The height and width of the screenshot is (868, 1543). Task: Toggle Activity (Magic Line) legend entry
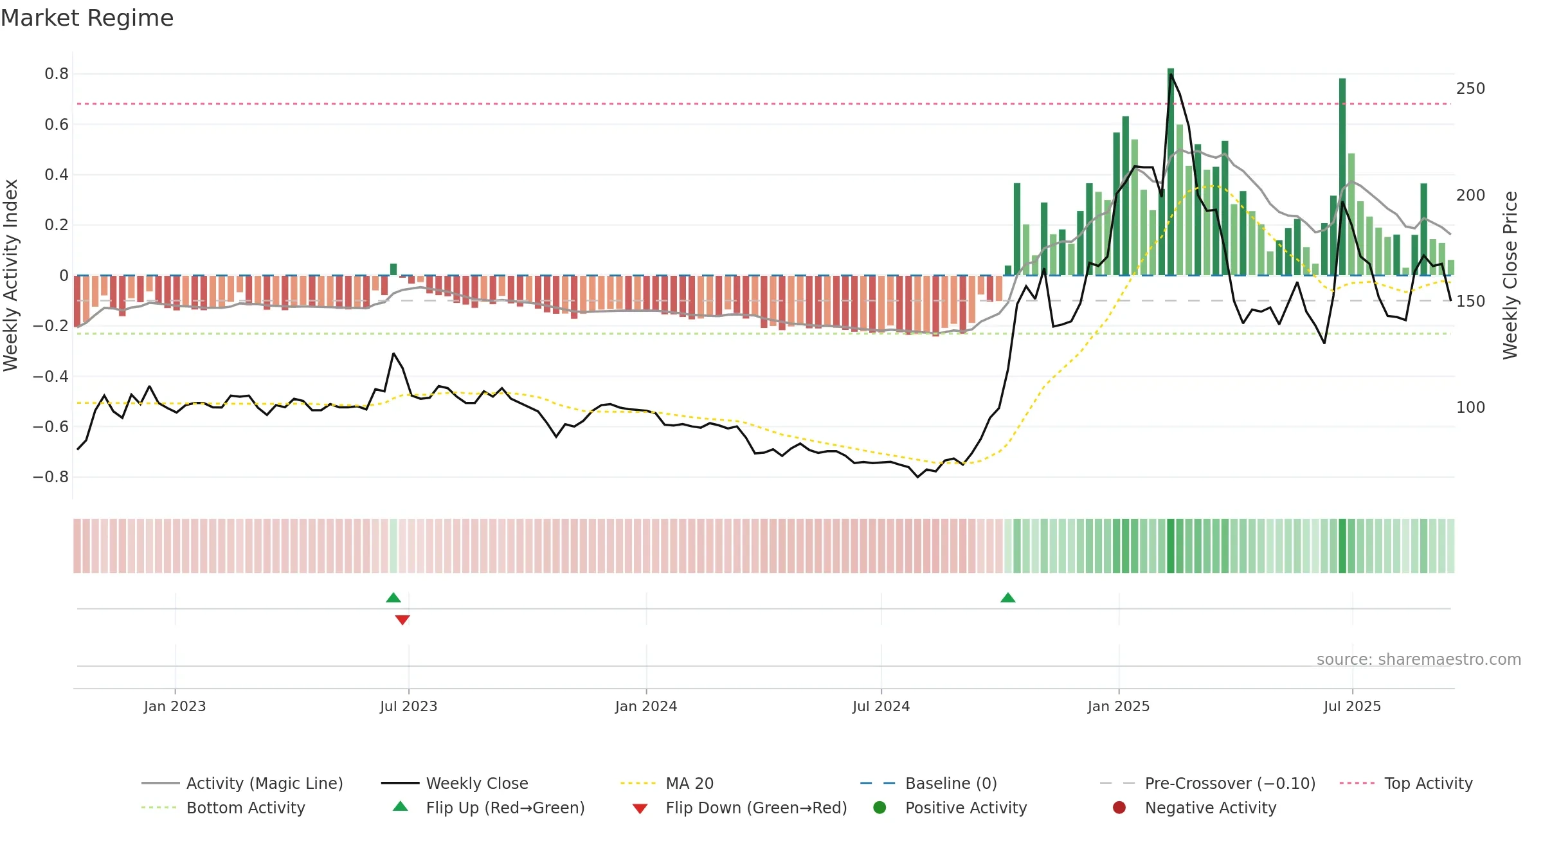click(242, 783)
